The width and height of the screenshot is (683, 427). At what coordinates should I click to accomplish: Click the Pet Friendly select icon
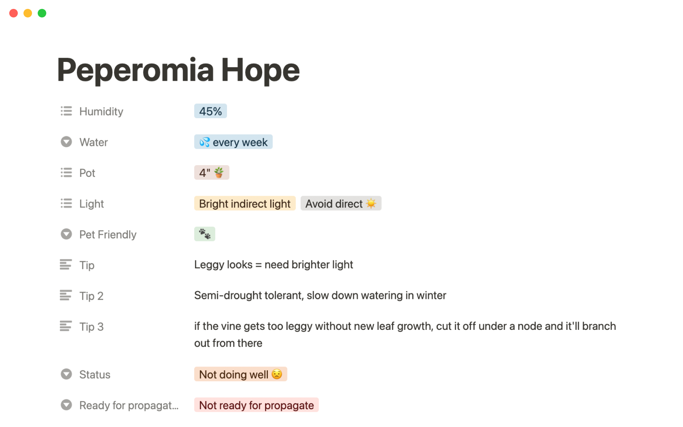point(66,234)
